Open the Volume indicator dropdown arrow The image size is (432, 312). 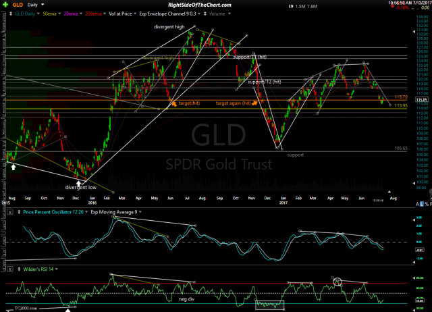point(230,14)
